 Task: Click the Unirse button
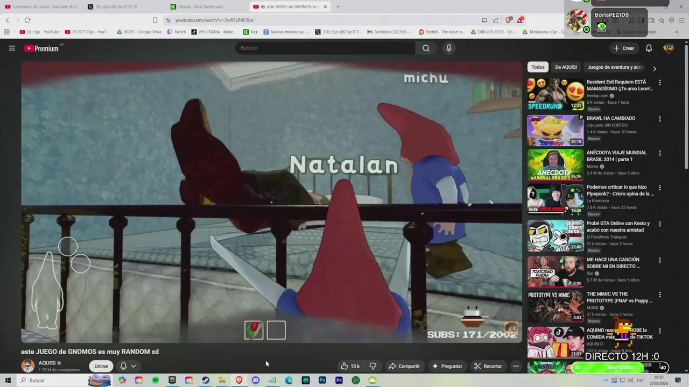[101, 366]
